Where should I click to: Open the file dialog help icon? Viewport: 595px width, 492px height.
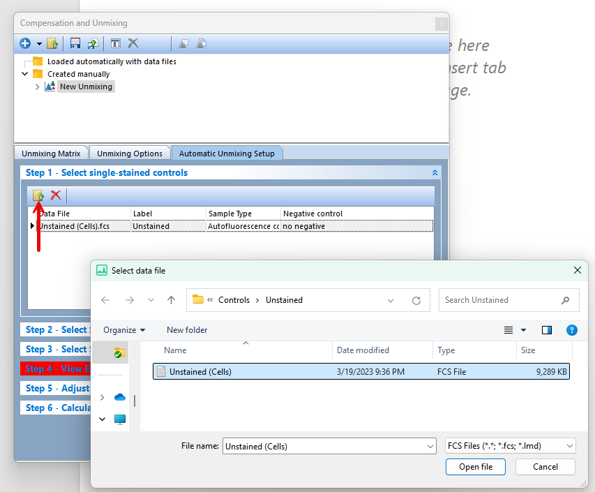click(571, 330)
